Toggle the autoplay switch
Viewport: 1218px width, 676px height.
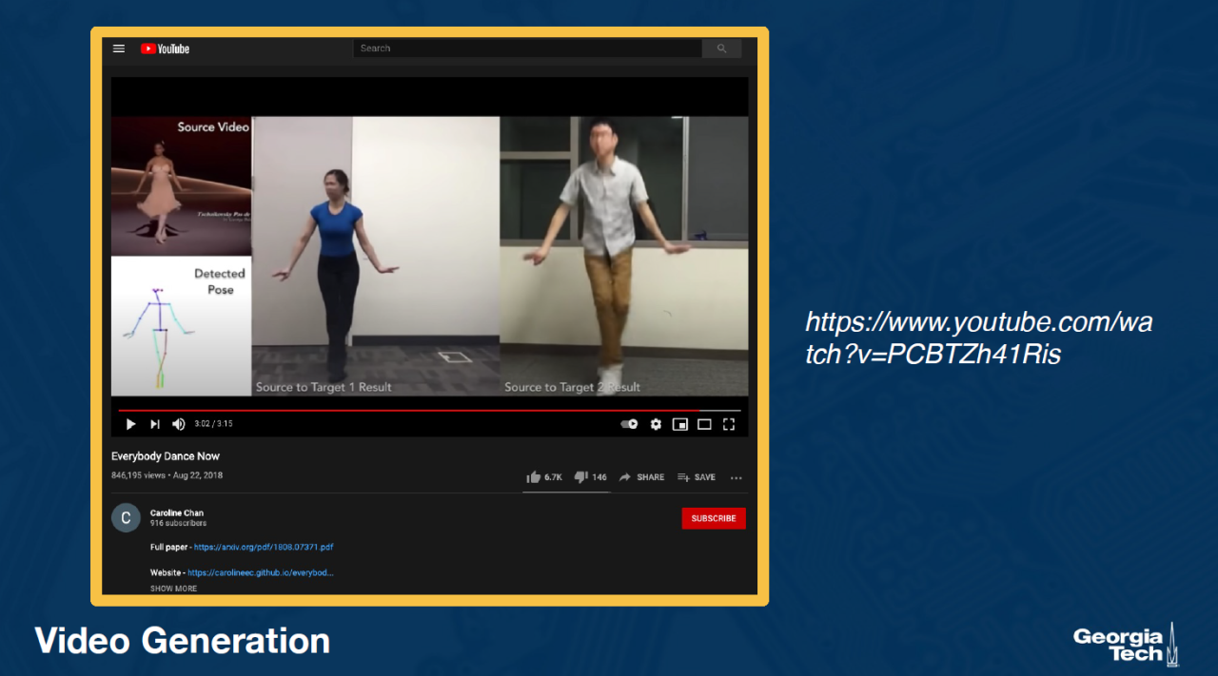pos(629,424)
